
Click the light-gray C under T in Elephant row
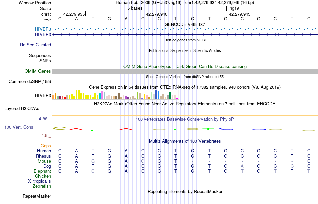93,171
